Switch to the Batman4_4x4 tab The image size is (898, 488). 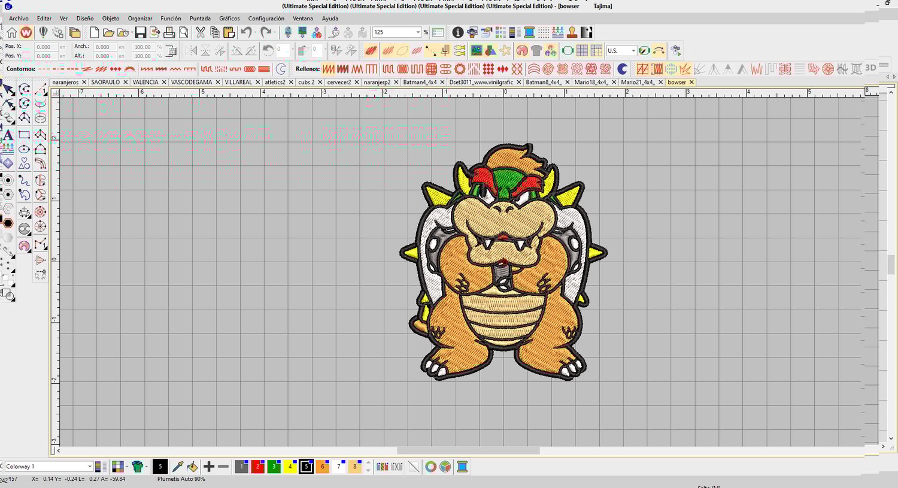point(420,82)
